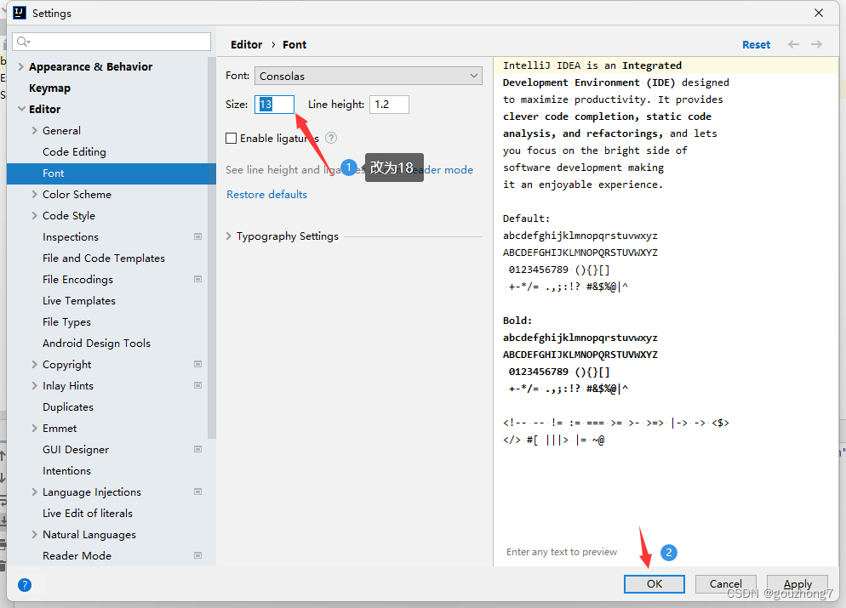This screenshot has width=846, height=608.
Task: Select Keymap in the settings tree
Action: (x=49, y=88)
